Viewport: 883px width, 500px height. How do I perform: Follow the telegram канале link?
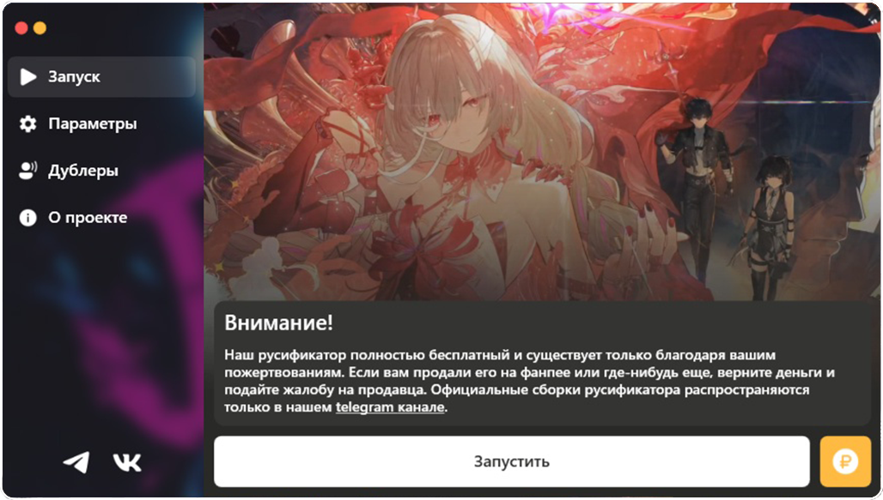point(390,407)
